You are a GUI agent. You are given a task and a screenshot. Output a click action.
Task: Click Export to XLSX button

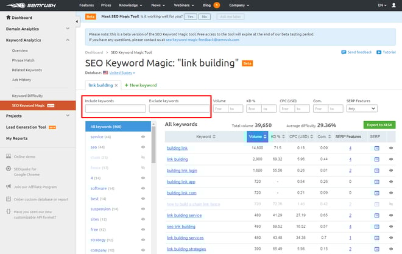tap(379, 125)
